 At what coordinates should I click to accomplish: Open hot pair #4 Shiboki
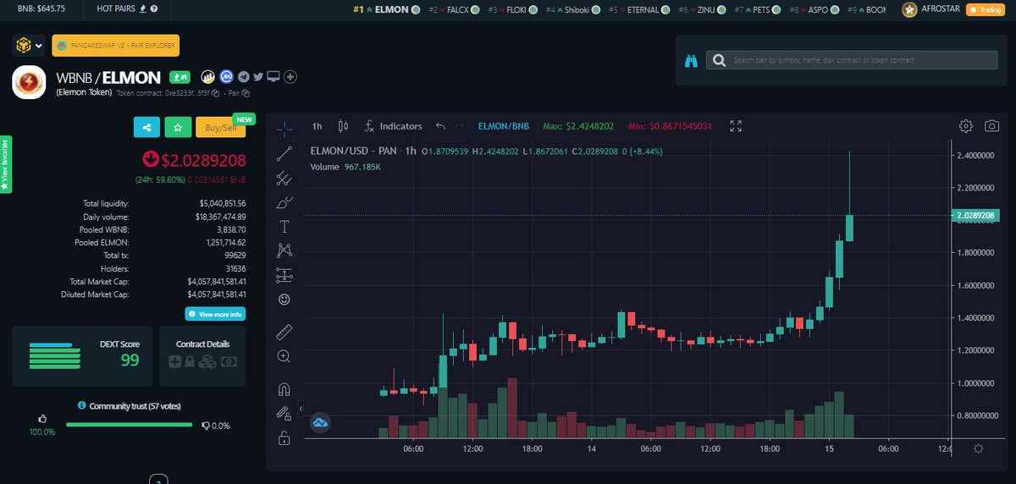pos(572,10)
